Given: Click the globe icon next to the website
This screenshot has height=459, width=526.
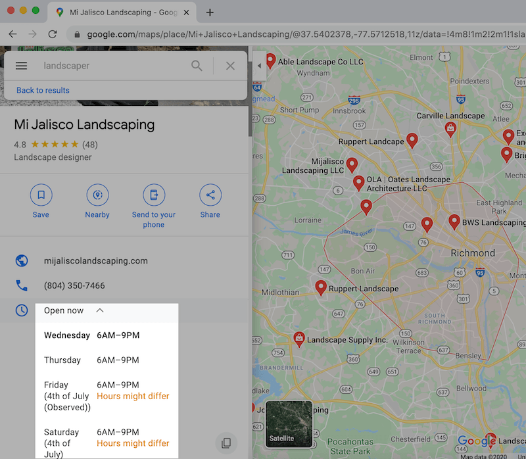Looking at the screenshot, I should [x=22, y=260].
